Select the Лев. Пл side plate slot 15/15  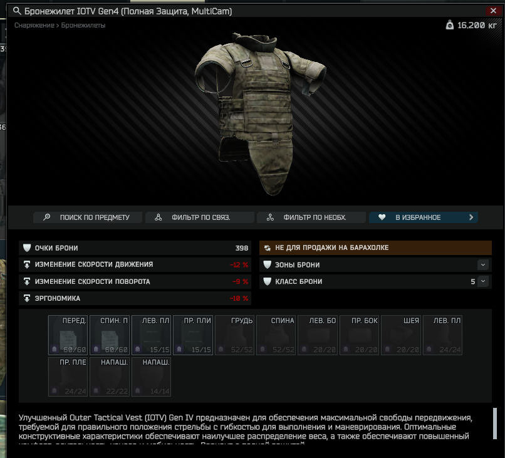(151, 335)
